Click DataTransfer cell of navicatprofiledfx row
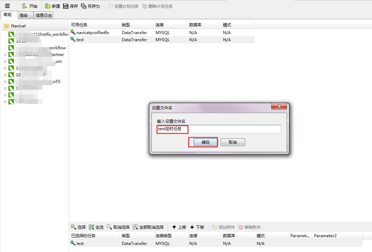 pos(134,32)
